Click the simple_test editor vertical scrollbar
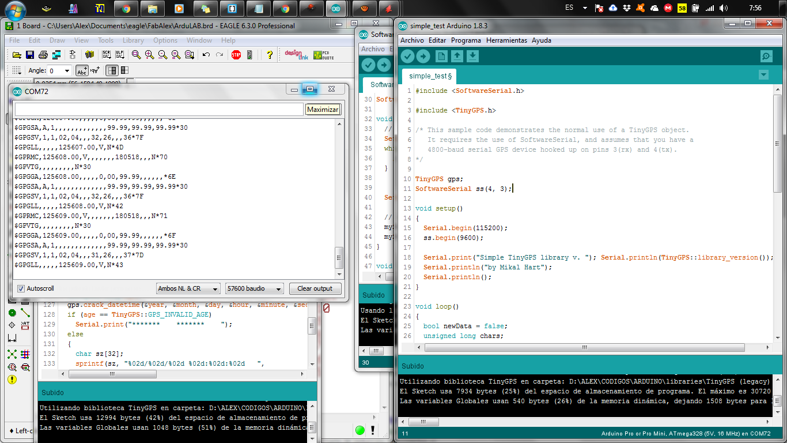This screenshot has width=787, height=443. pyautogui.click(x=777, y=213)
